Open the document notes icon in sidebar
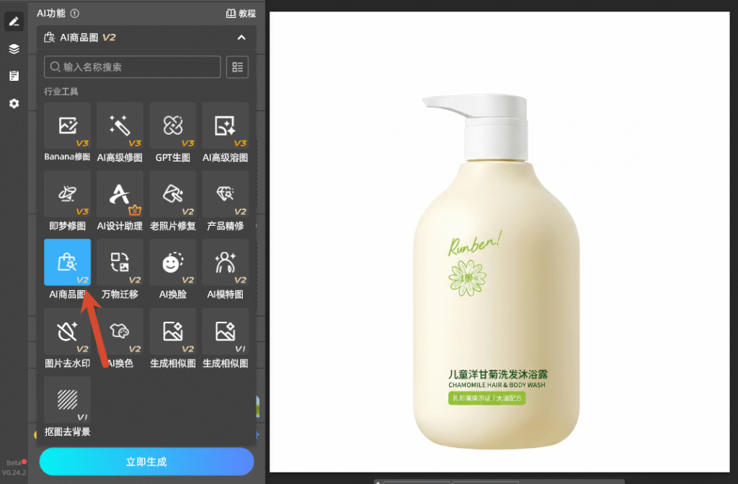Viewport: 738px width, 484px height. (x=14, y=76)
